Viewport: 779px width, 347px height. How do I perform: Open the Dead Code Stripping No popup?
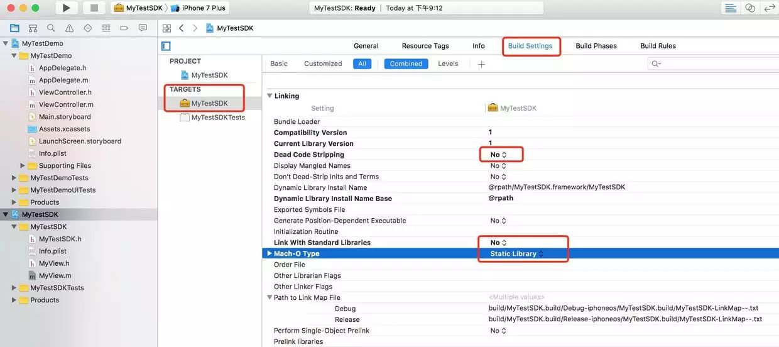click(x=498, y=155)
